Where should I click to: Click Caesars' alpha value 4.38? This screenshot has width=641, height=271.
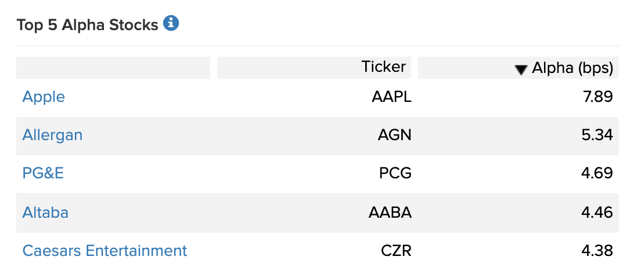(x=597, y=251)
